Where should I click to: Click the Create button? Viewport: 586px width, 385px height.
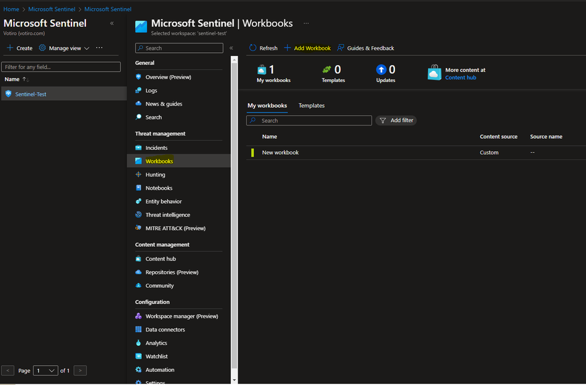[x=20, y=49]
